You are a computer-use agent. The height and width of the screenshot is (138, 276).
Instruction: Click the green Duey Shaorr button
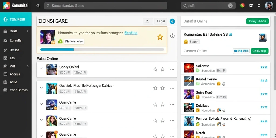pyautogui.click(x=257, y=21)
